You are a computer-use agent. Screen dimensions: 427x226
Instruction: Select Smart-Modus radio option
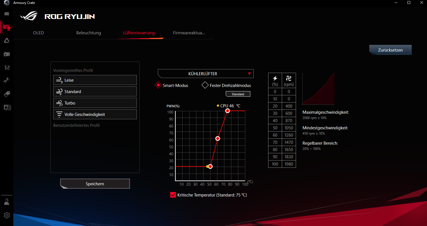point(158,85)
